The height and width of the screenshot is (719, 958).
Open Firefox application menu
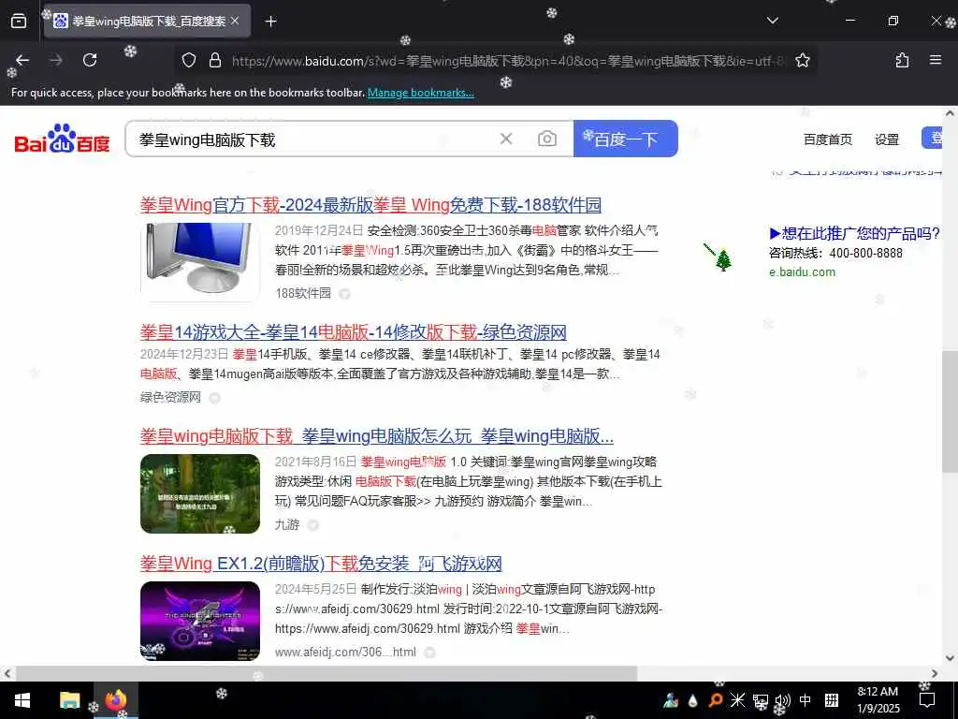(x=936, y=60)
